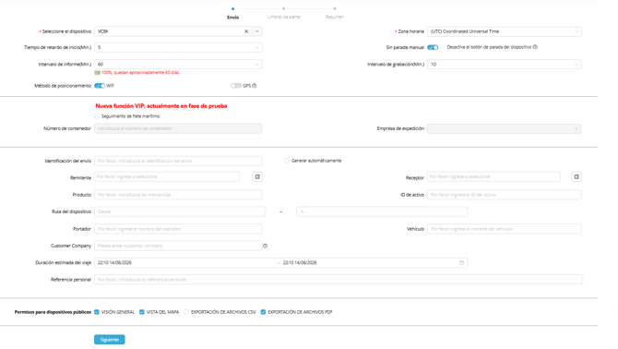Click 'Identificación del envío' input field
The image size is (618, 349).
(x=178, y=161)
